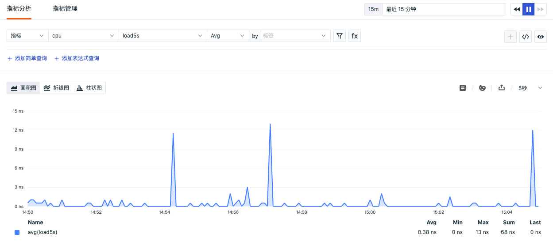Image resolution: width=553 pixels, height=242 pixels.
Task: Open the Avg aggregation dropdown
Action: [x=228, y=36]
